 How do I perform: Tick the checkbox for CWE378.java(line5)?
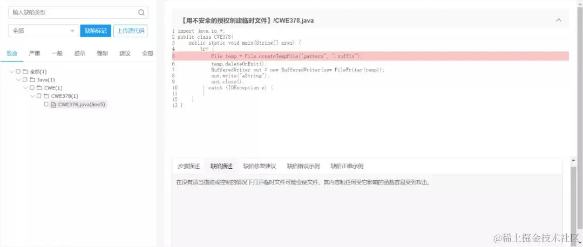[x=46, y=105]
